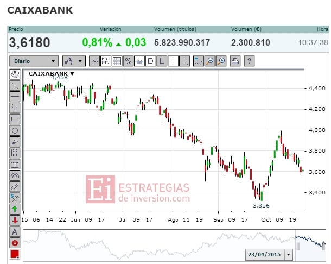331x264 pixels.
Task: Toggle the MAX MIN labels
Action: coord(106,61)
